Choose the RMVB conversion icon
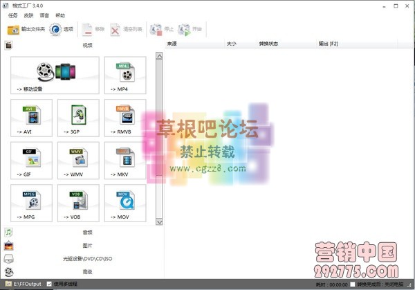The height and width of the screenshot is (290, 415). click(125, 118)
